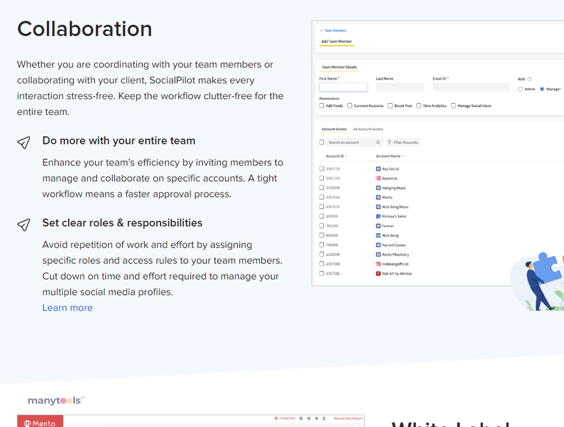Click the paper plane icon beside 'Do more with your entire team'
Viewport: 564px width, 427px height.
[x=24, y=143]
